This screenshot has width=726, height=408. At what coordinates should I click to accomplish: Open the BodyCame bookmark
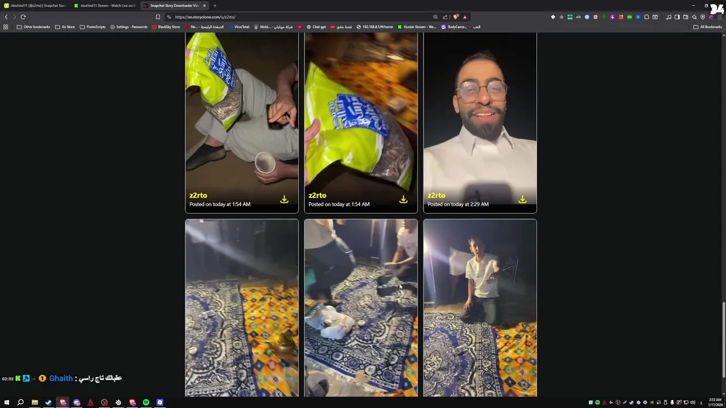point(454,27)
